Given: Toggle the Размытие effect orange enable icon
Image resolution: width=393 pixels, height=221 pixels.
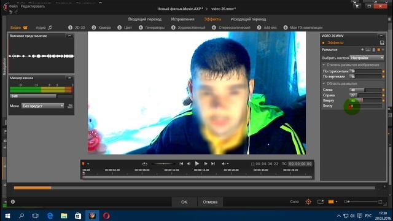Looking at the screenshot, I should (379, 50).
